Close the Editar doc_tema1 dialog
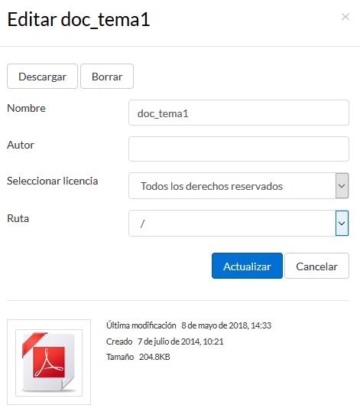This screenshot has width=360, height=415. click(345, 17)
